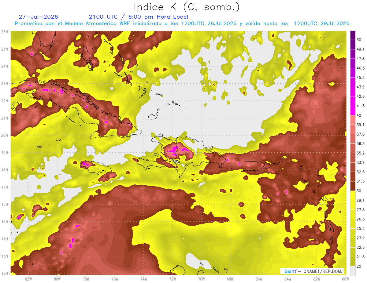Select the bright yellow swatch between 29.1 and 30
367x283 pixels.
click(353, 195)
